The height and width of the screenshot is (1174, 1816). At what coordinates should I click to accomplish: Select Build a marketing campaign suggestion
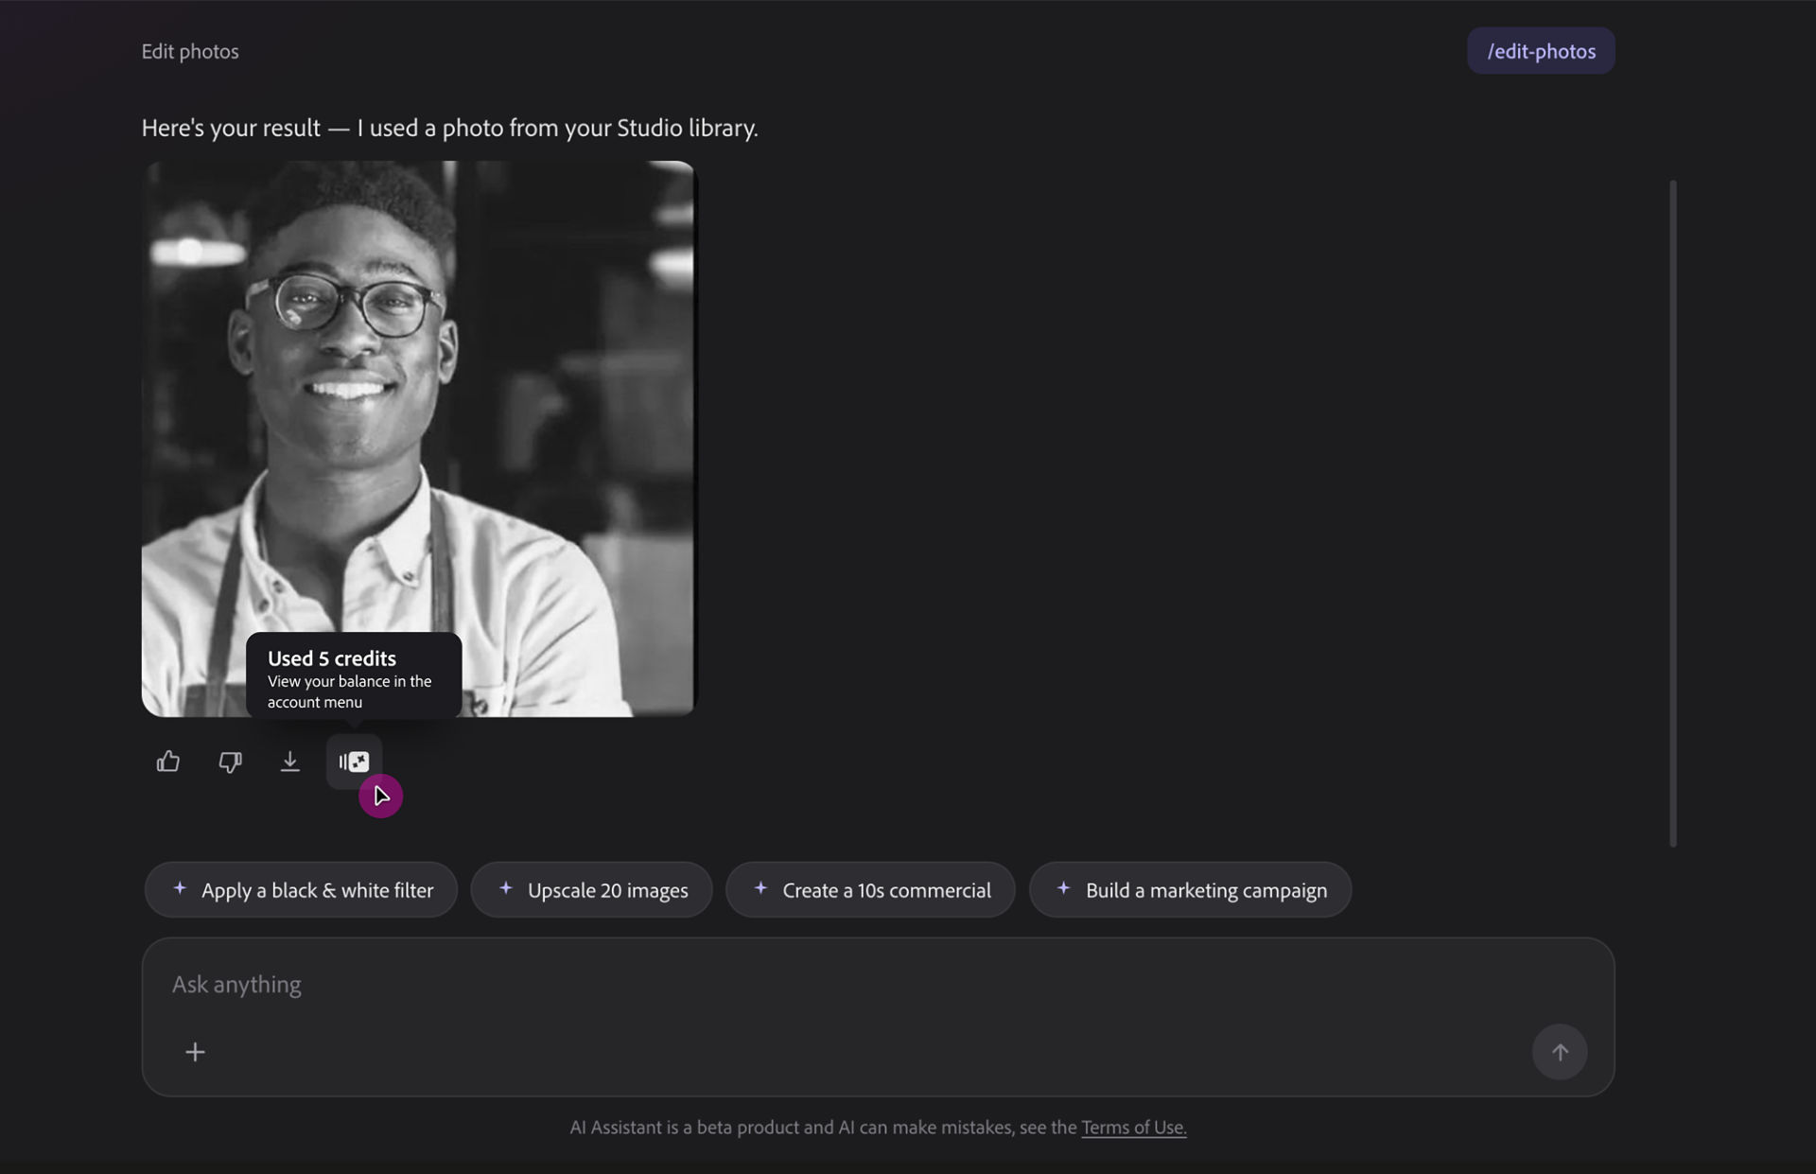1190,890
